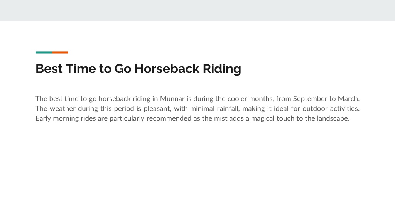Click the word "Munnar" in the paragraph
Image resolution: width=395 pixels, height=222 pixels.
point(172,98)
